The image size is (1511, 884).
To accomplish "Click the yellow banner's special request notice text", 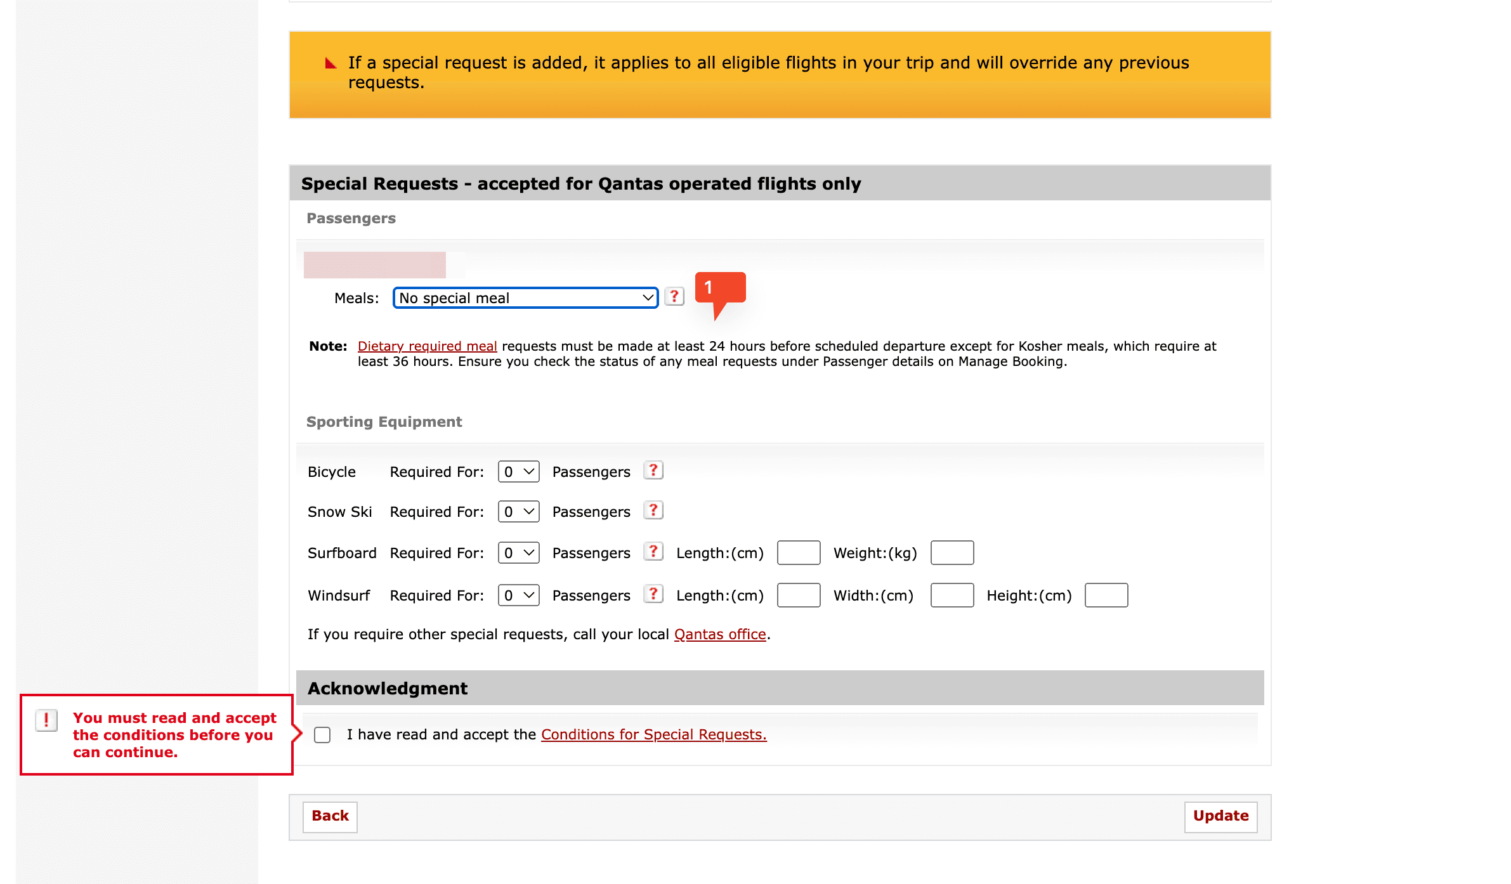I will click(768, 72).
